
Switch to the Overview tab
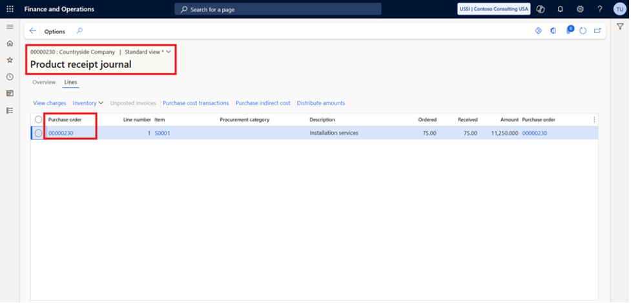point(44,82)
